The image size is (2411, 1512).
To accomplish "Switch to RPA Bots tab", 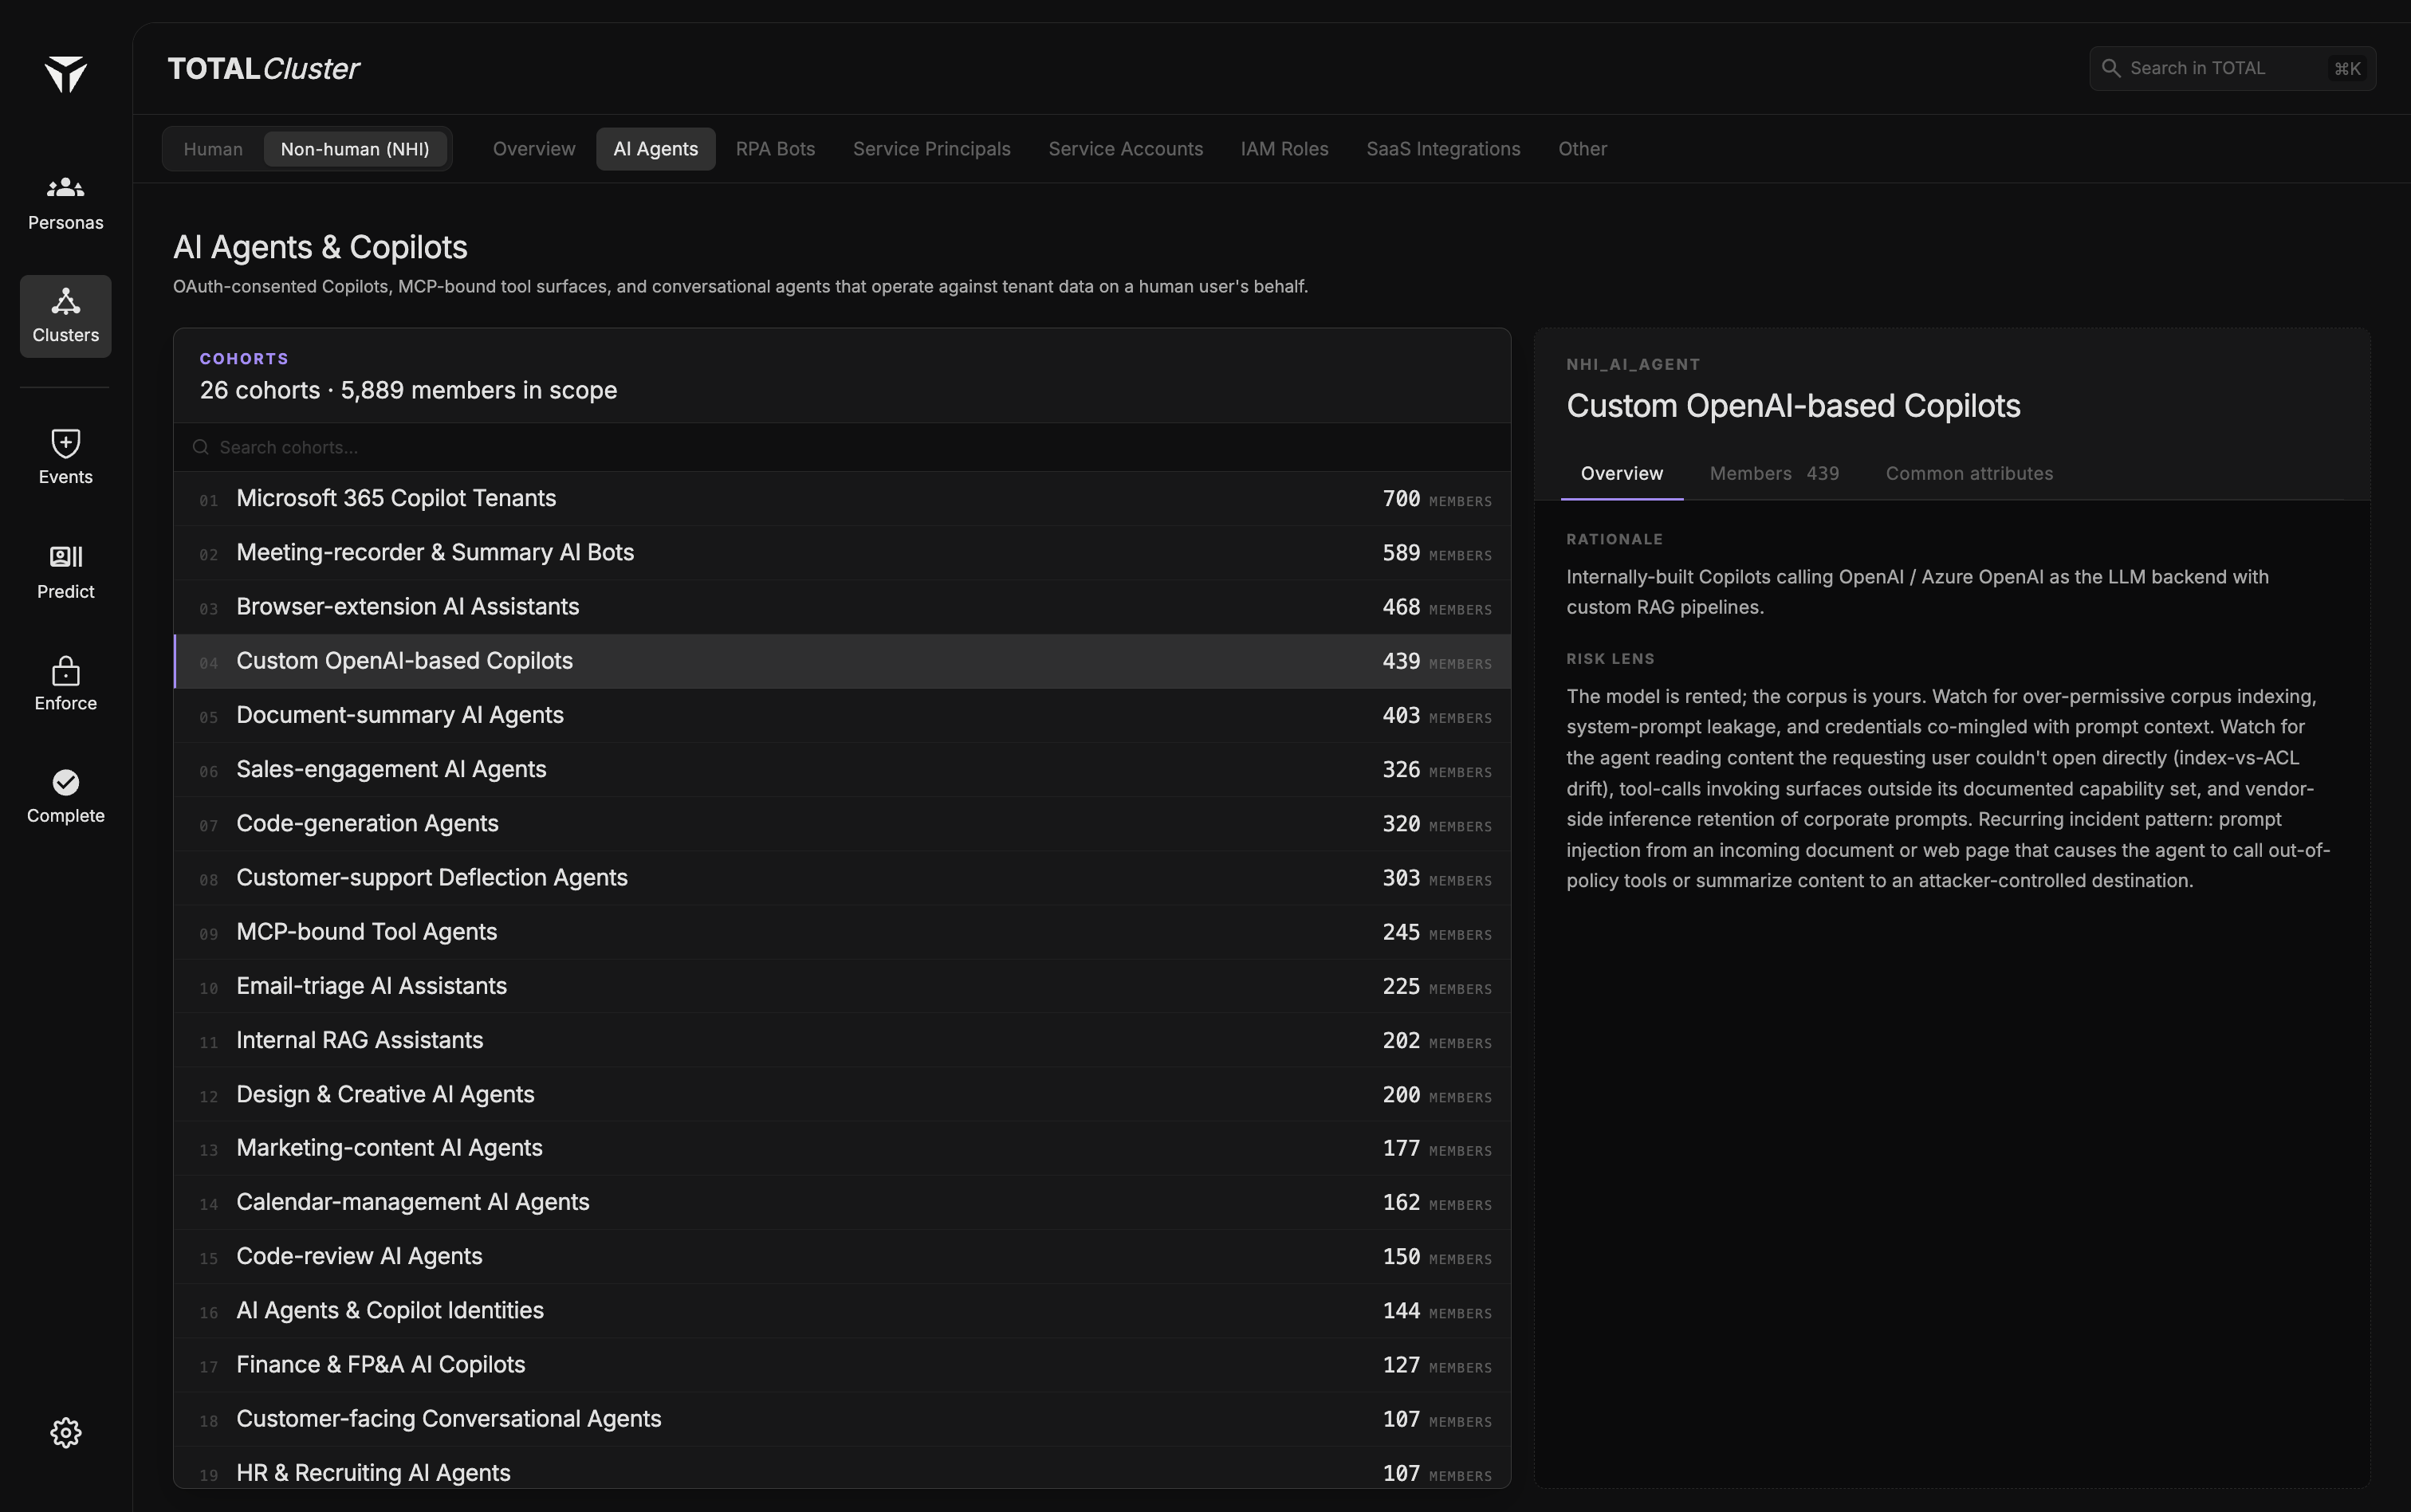I will 775,149.
